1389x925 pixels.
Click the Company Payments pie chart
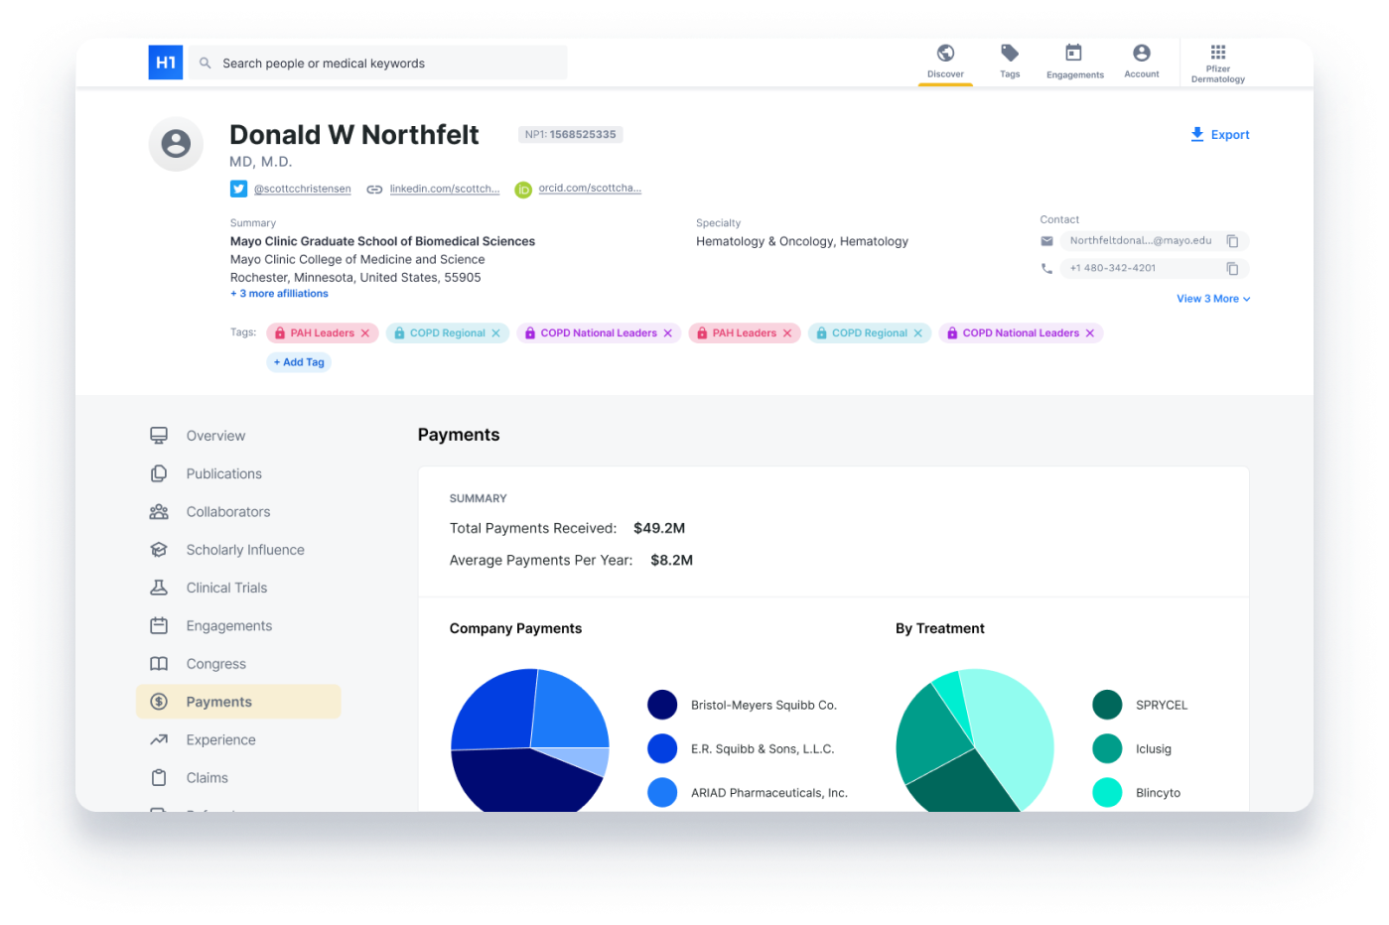click(x=530, y=740)
